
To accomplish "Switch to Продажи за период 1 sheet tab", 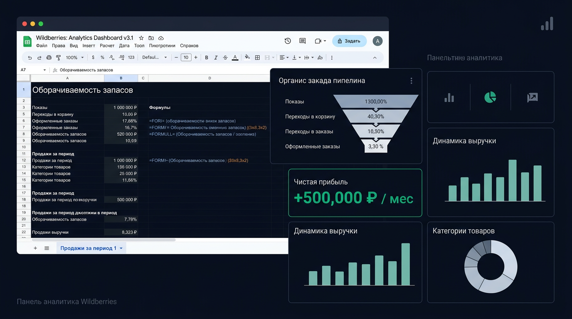I will click(91, 248).
